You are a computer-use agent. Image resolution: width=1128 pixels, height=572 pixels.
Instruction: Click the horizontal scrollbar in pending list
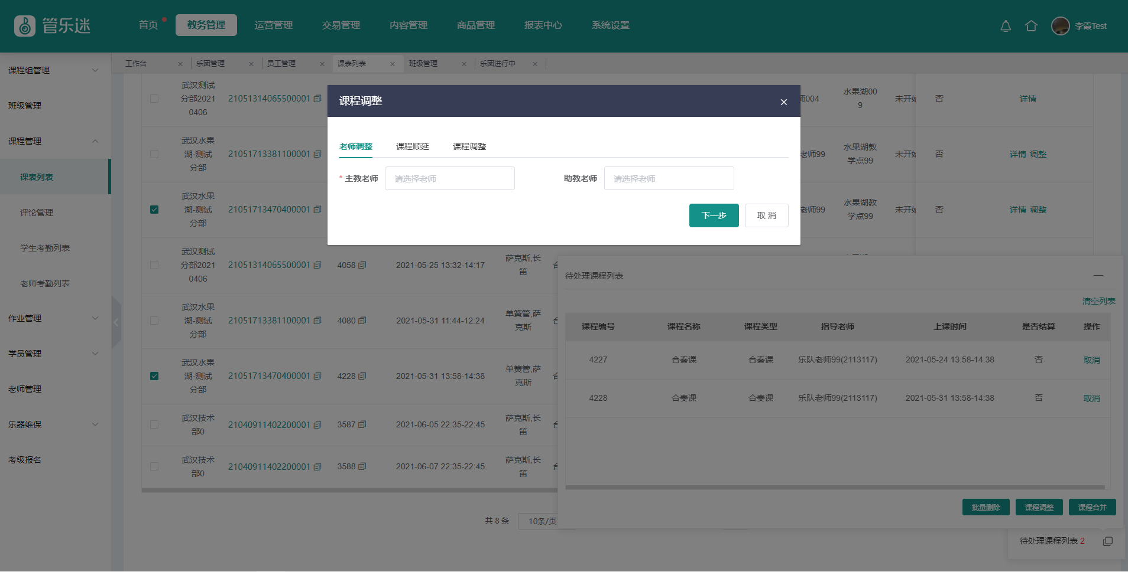click(x=835, y=488)
